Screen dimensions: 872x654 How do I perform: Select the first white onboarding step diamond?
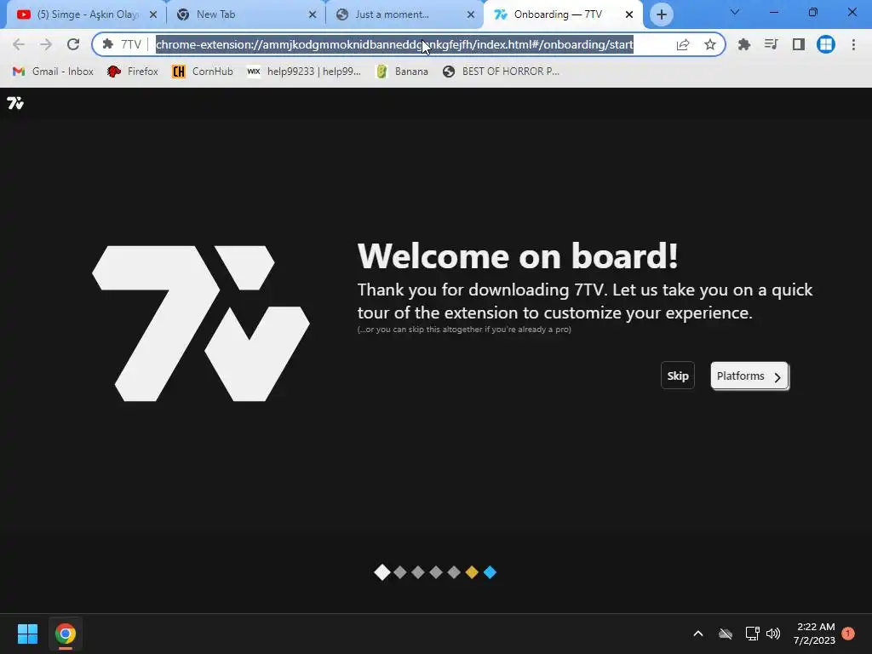click(382, 572)
